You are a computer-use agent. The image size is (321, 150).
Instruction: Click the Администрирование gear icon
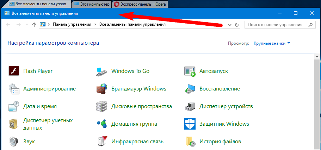[x=14, y=89]
